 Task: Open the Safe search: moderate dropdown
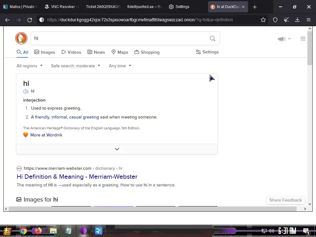coord(76,66)
